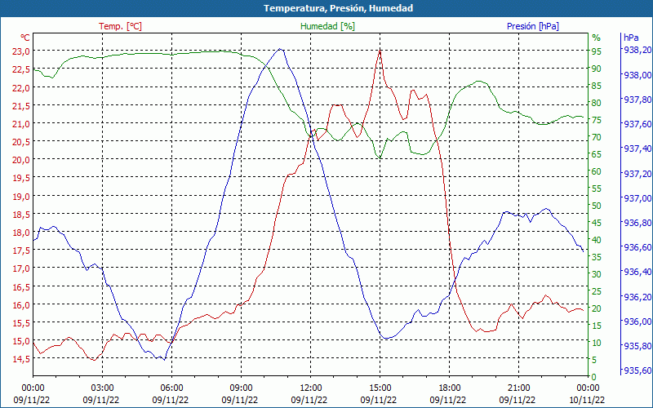Click the 935,60 pressure axis value
Screen dimensions: 653x408
pyautogui.click(x=637, y=370)
